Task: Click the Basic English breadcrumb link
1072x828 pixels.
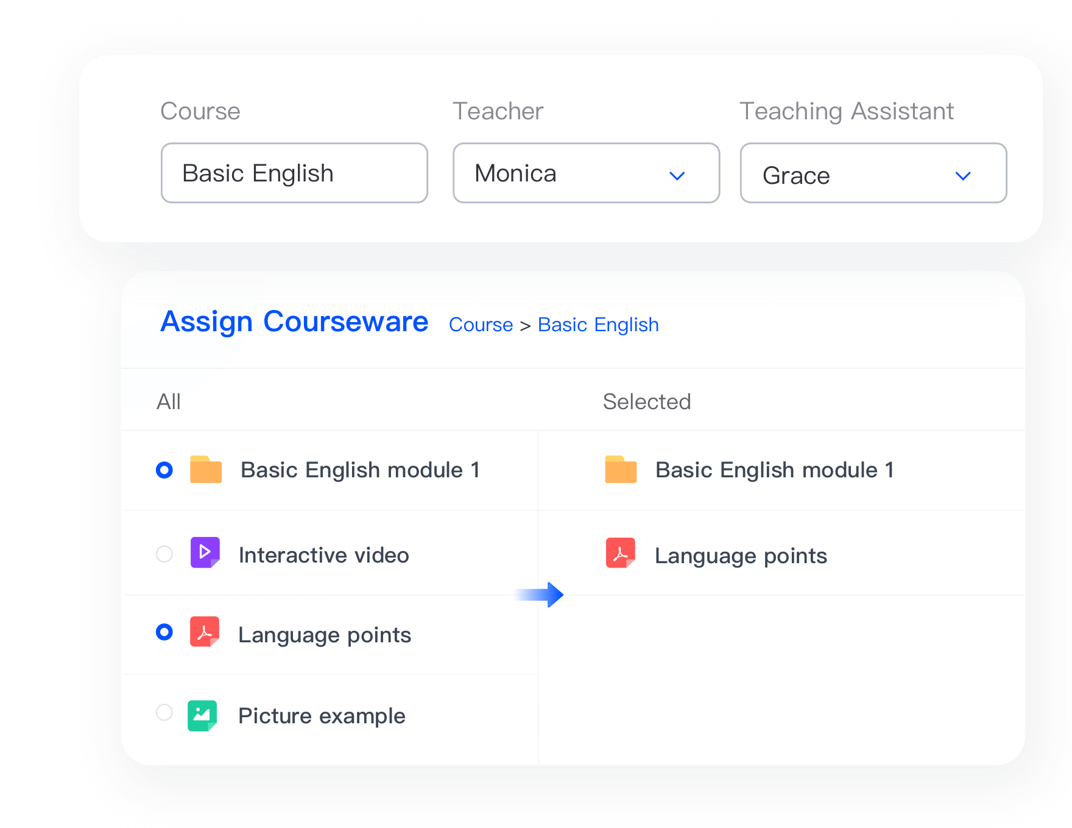Action: 598,325
